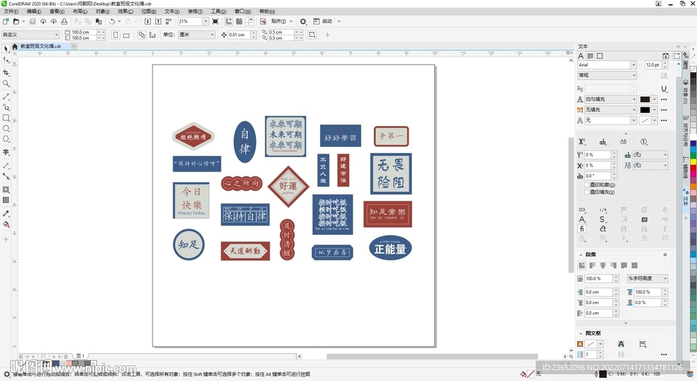Activate the Zoom magnifier tool

click(5, 83)
